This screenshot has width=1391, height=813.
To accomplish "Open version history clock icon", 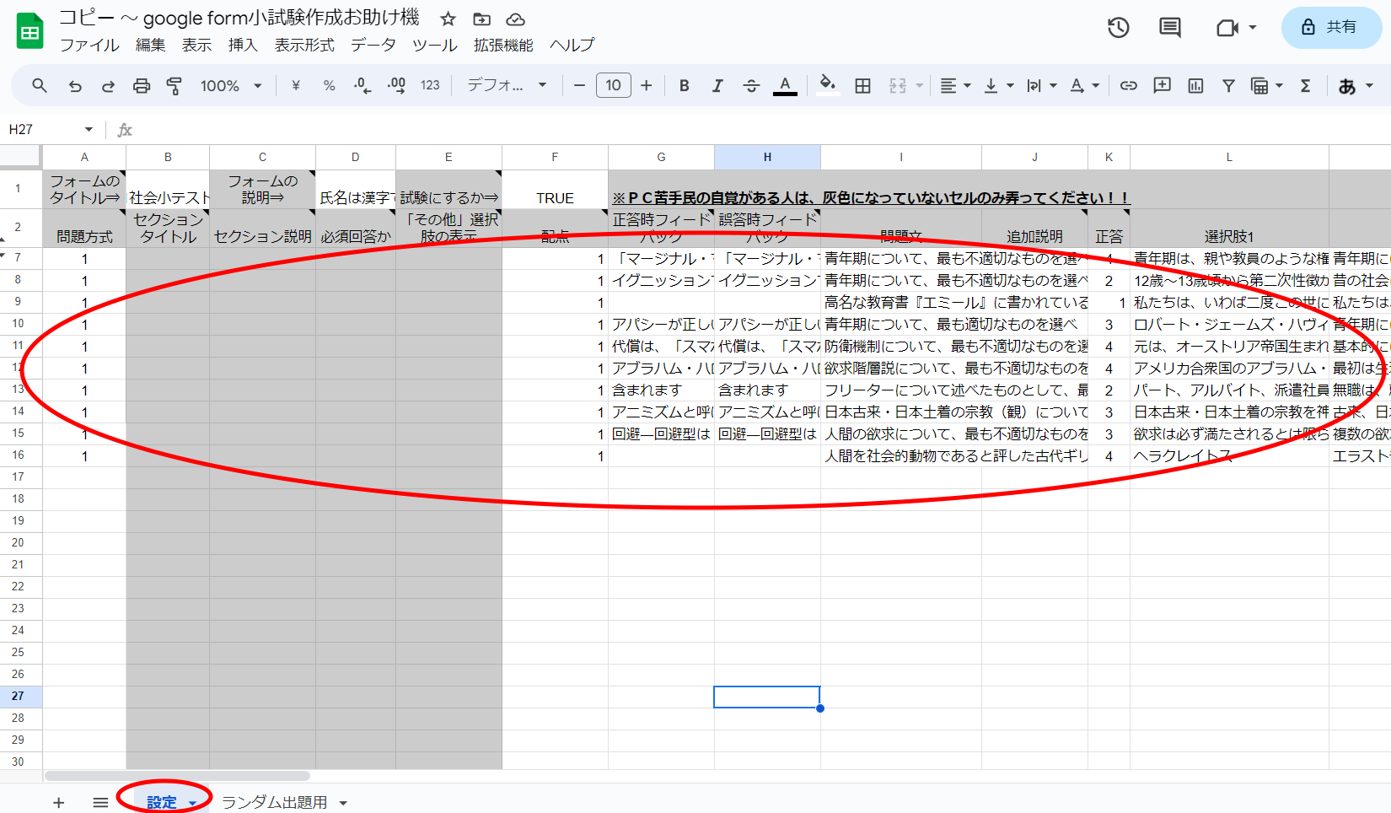I will [x=1119, y=28].
